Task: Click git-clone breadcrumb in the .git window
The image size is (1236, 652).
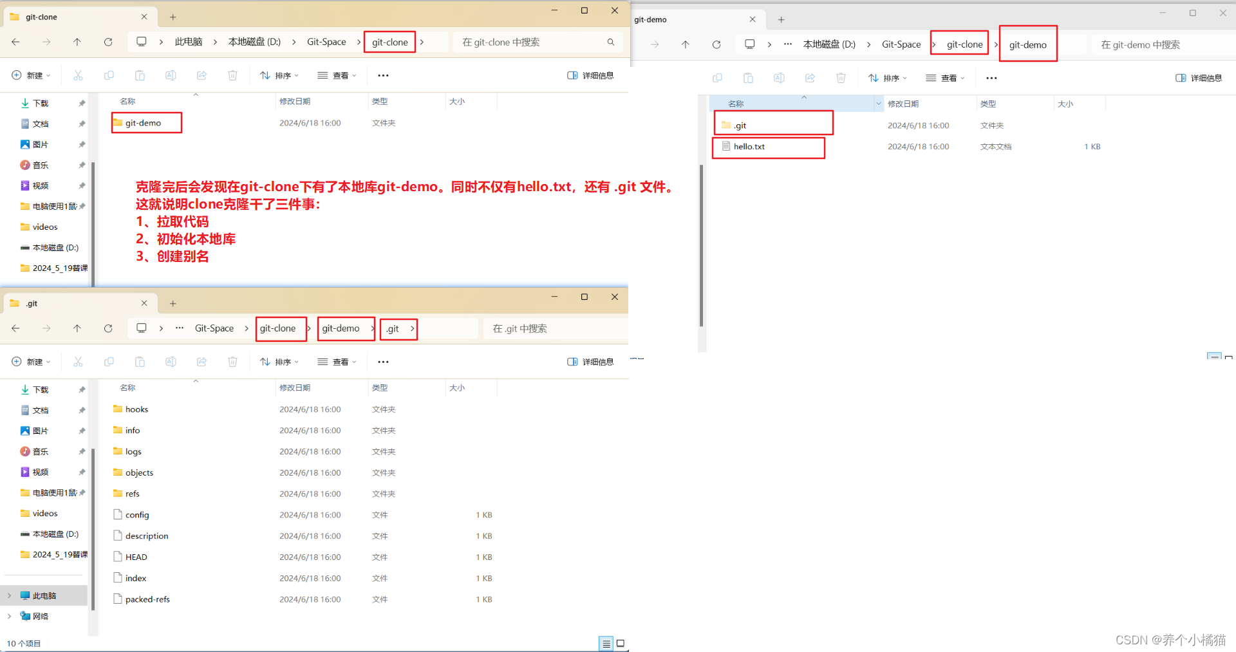Action: [278, 328]
